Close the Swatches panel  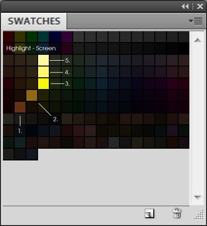pyautogui.click(x=200, y=6)
